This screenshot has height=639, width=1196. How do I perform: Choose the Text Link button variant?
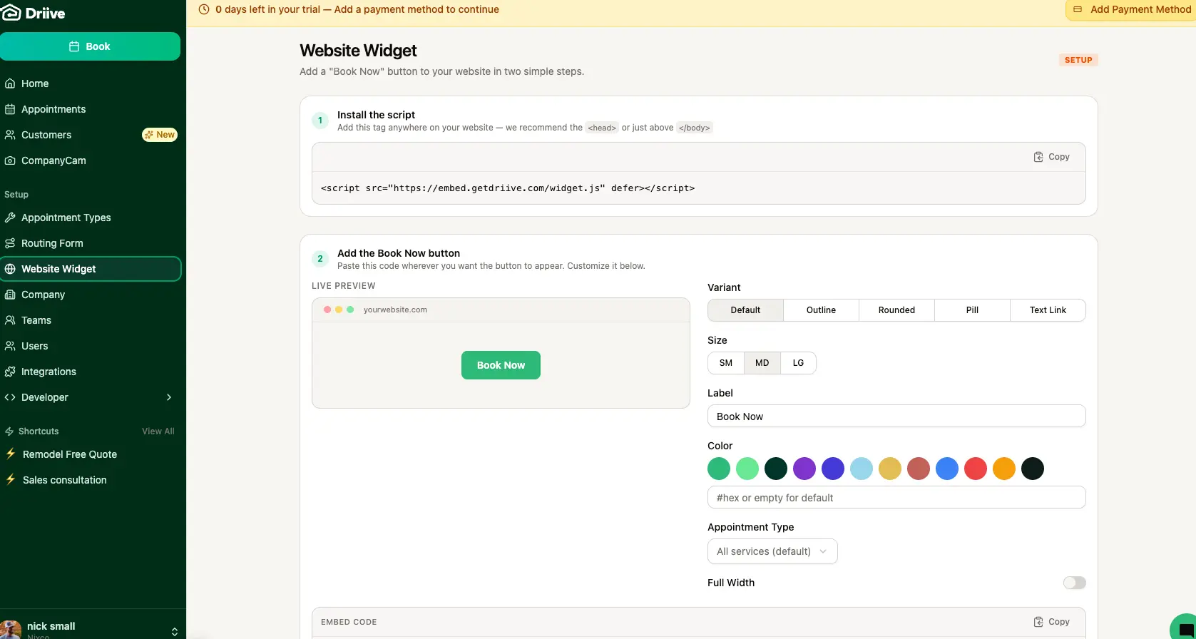[x=1048, y=310]
